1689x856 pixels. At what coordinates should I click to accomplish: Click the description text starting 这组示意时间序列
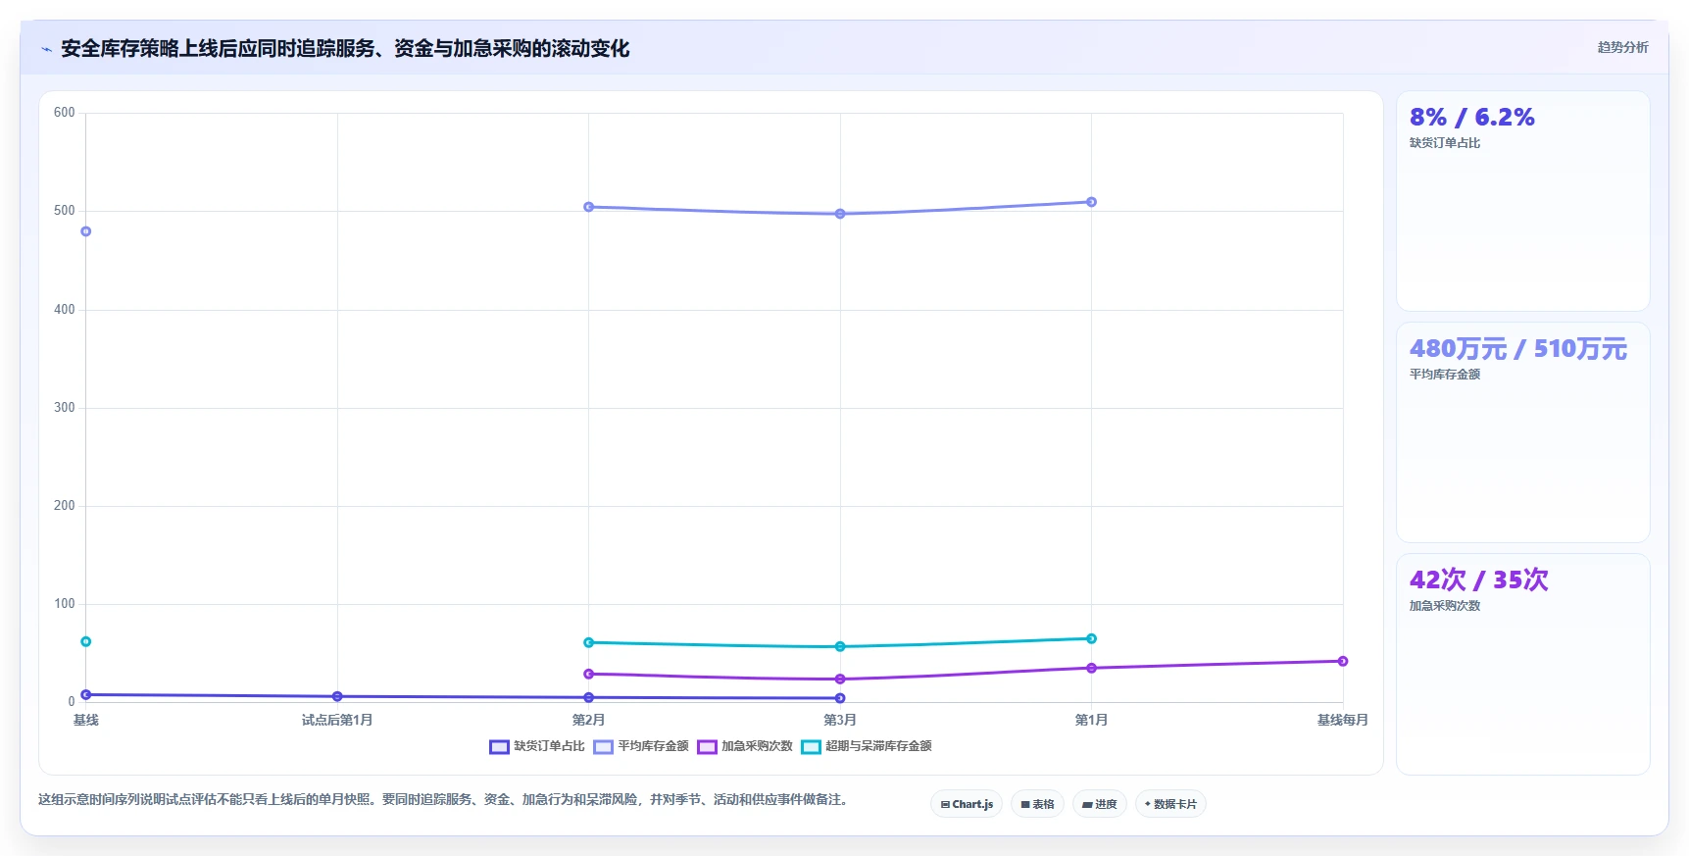click(443, 800)
